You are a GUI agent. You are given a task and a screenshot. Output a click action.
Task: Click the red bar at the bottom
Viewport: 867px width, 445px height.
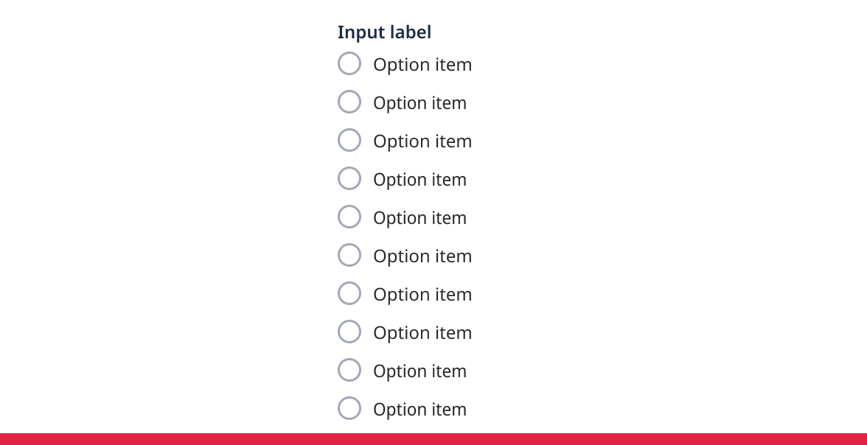click(x=433, y=439)
